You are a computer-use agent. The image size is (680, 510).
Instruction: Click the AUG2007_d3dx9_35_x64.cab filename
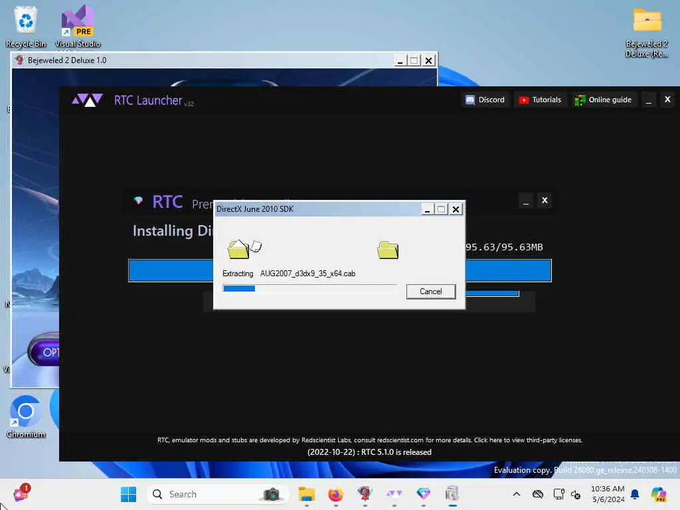307,274
